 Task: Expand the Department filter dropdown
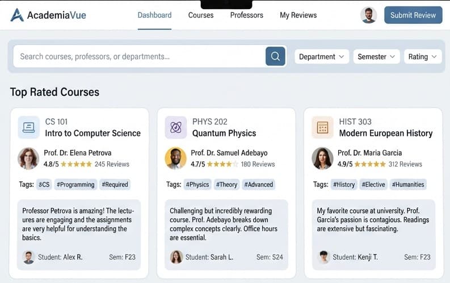point(322,57)
